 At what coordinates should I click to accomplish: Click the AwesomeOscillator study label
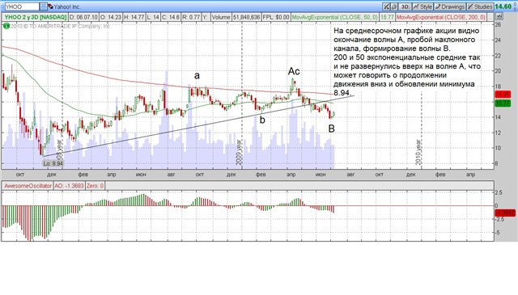[28, 186]
